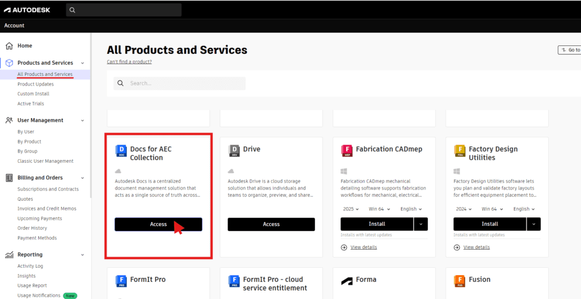Image resolution: width=581 pixels, height=299 pixels.
Task: Open By Group under User Management
Action: coord(27,151)
